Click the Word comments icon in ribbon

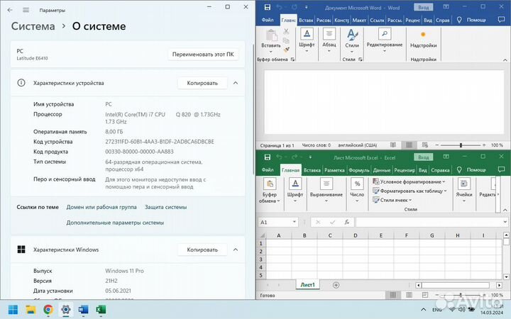(x=501, y=20)
